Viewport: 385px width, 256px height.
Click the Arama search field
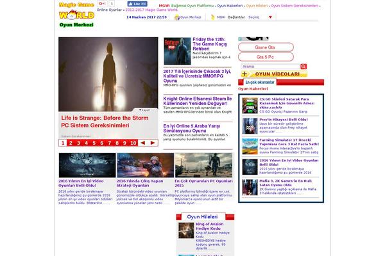pyautogui.click(x=270, y=67)
